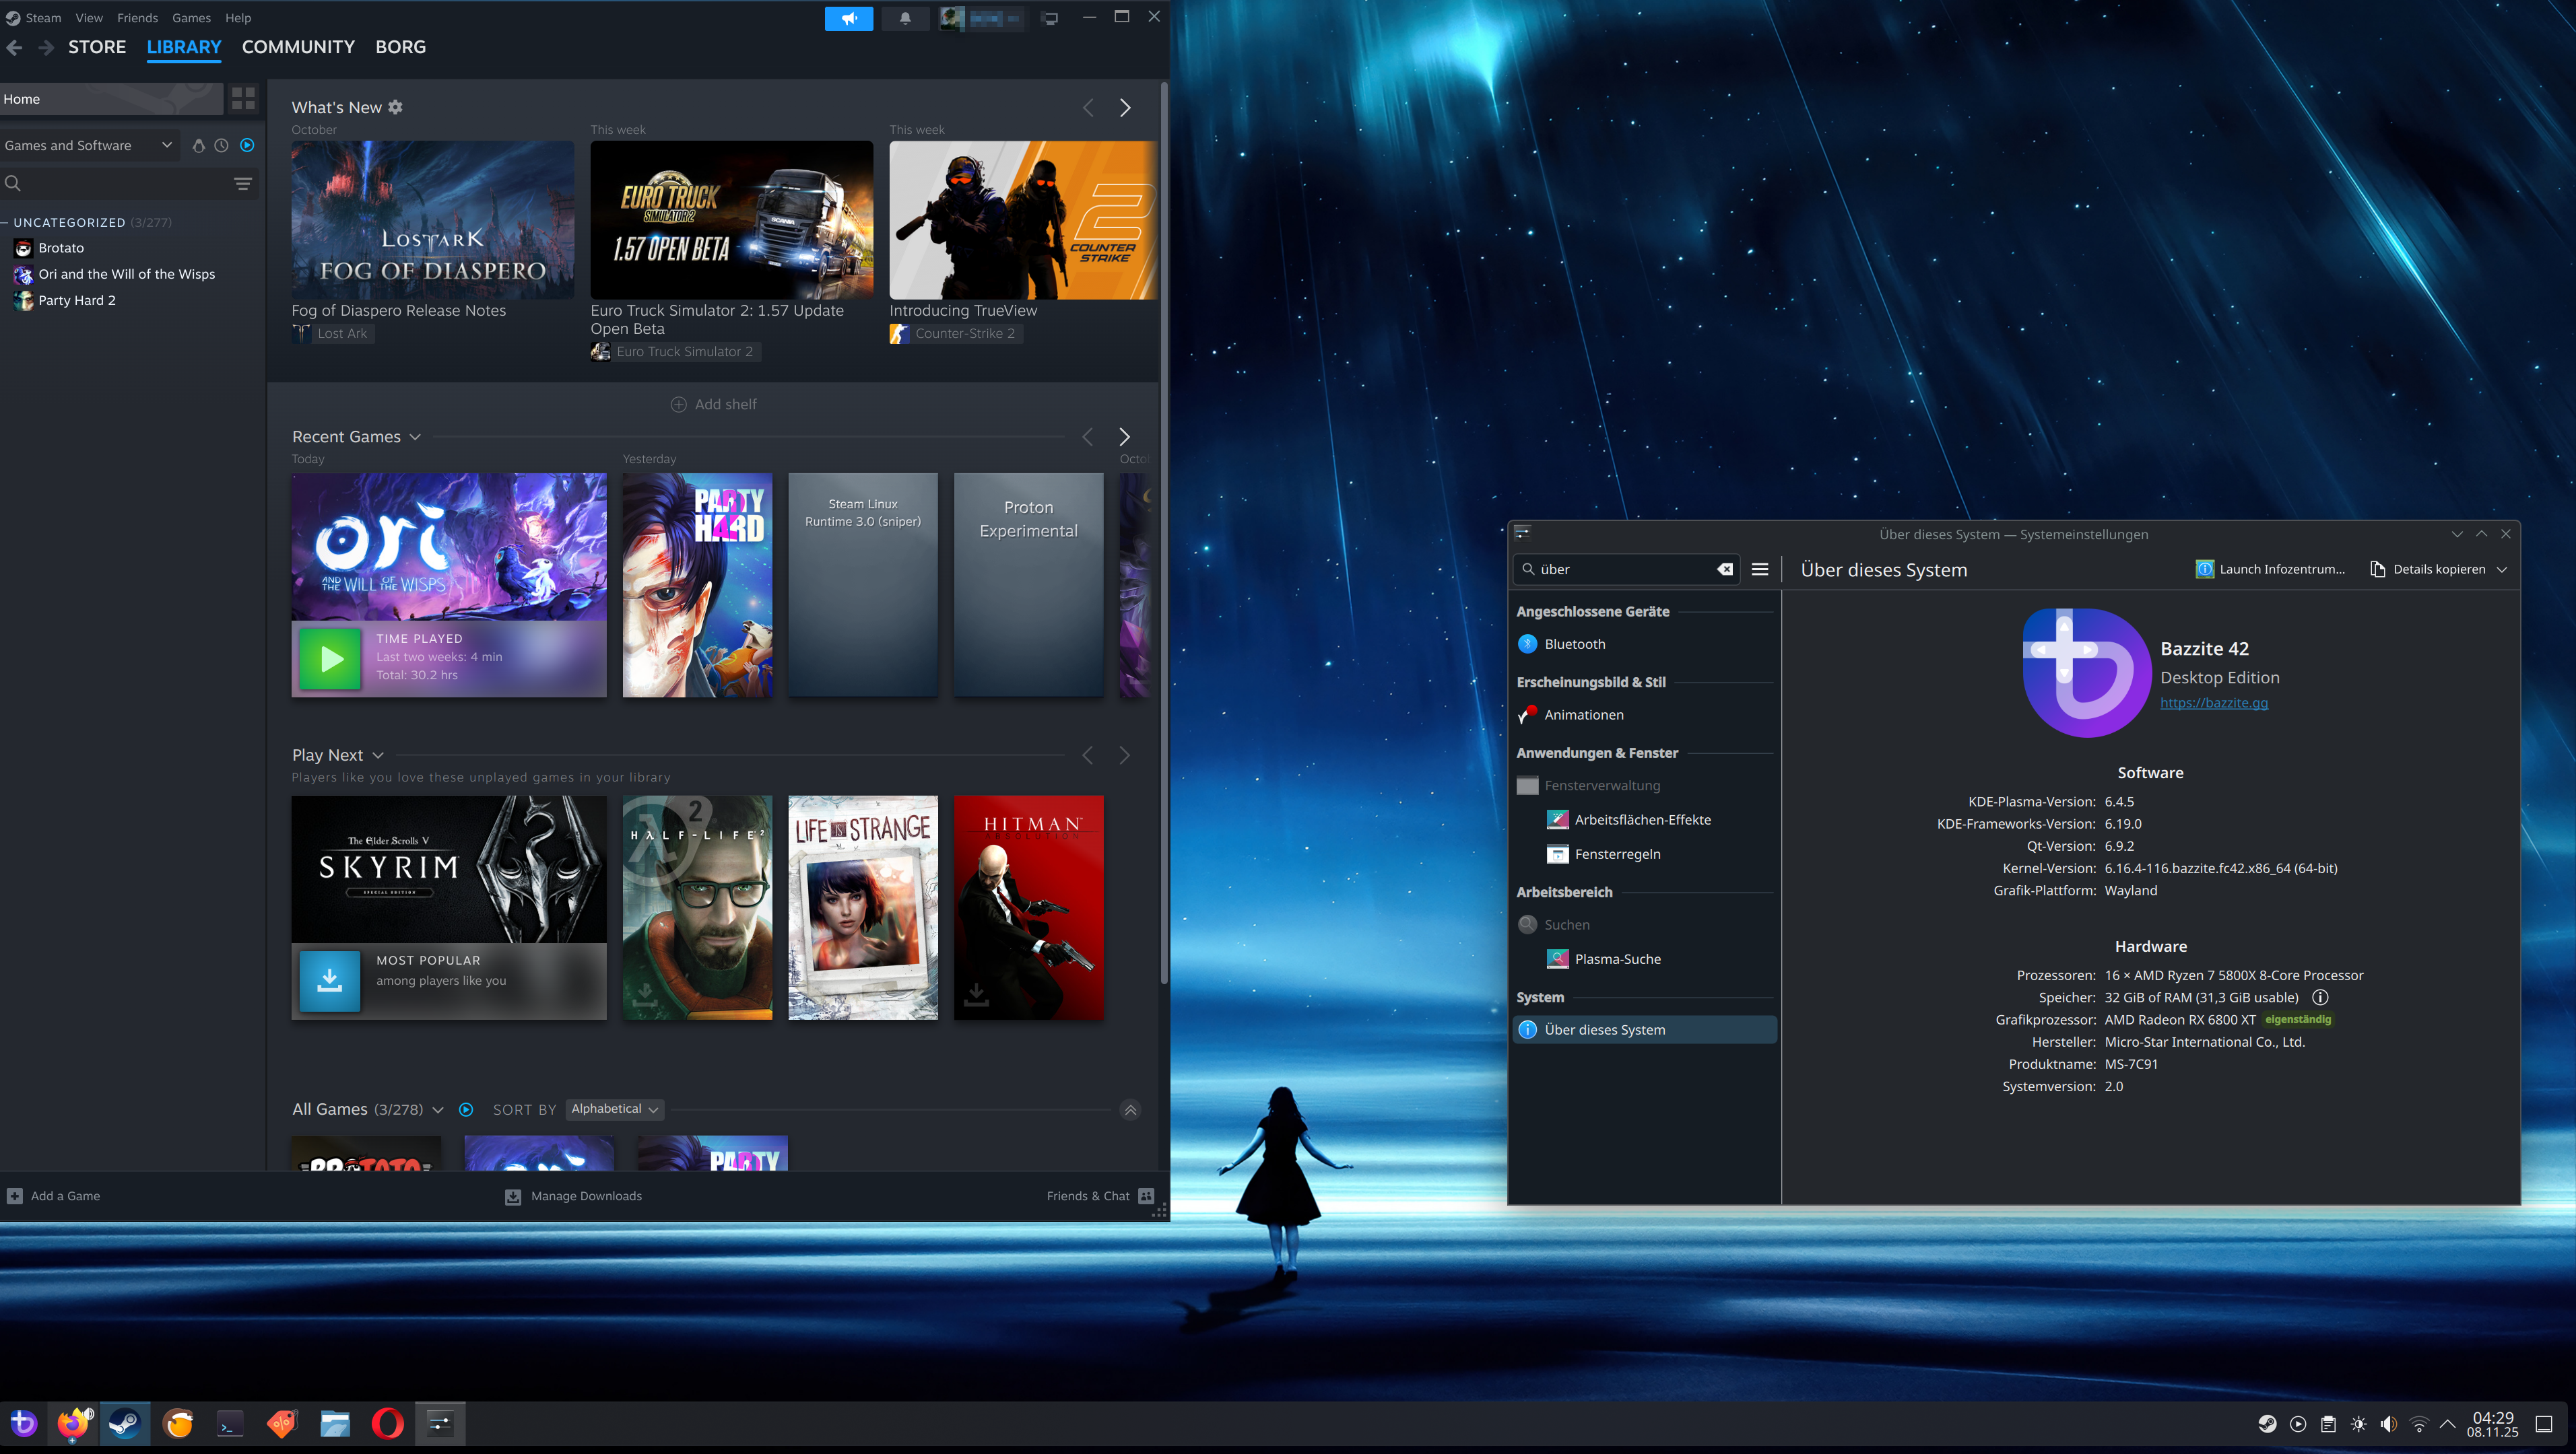Click the Steam library vertical scrollbar

tap(1163, 530)
